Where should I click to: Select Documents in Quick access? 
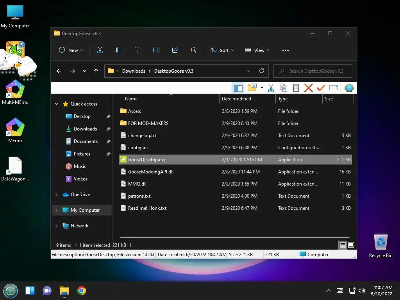tap(86, 141)
